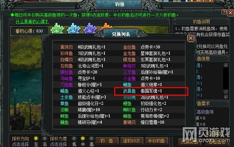
Task: Select the 金龙鱼 星神套装礼包 entry
Action: pos(147,53)
